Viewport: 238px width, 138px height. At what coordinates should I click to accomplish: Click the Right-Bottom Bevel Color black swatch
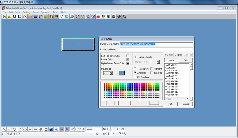(x=128, y=63)
